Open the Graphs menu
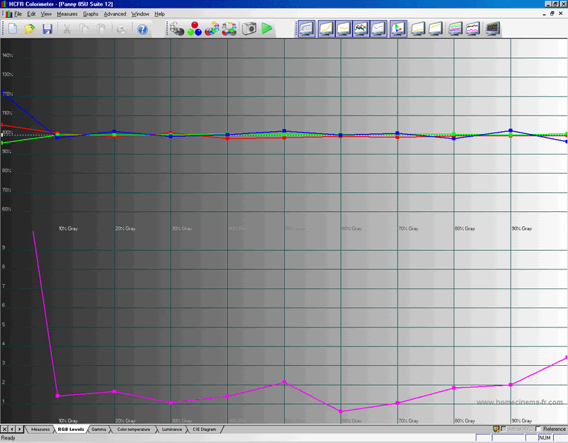Viewport: 568px width, 443px height. [x=91, y=14]
